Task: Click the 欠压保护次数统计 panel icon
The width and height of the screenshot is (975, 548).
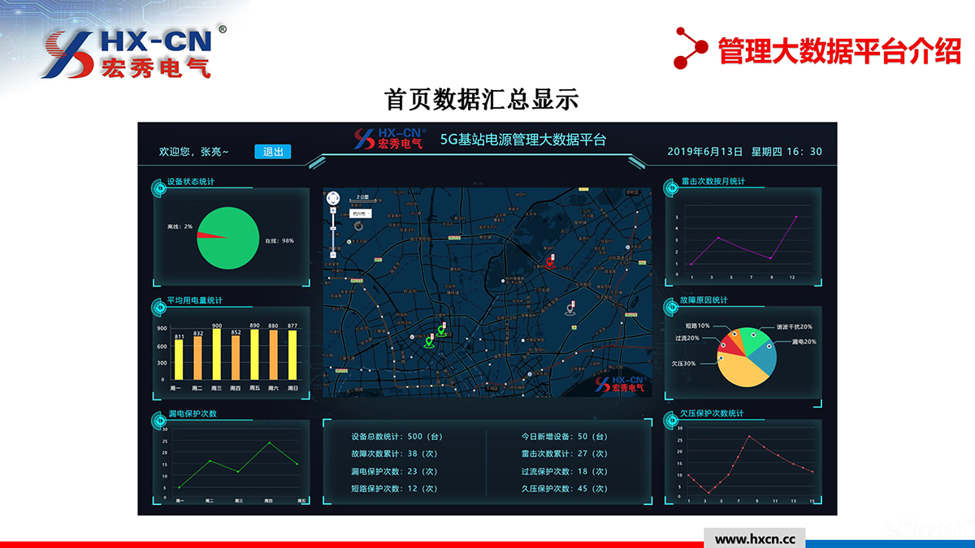Action: (671, 419)
